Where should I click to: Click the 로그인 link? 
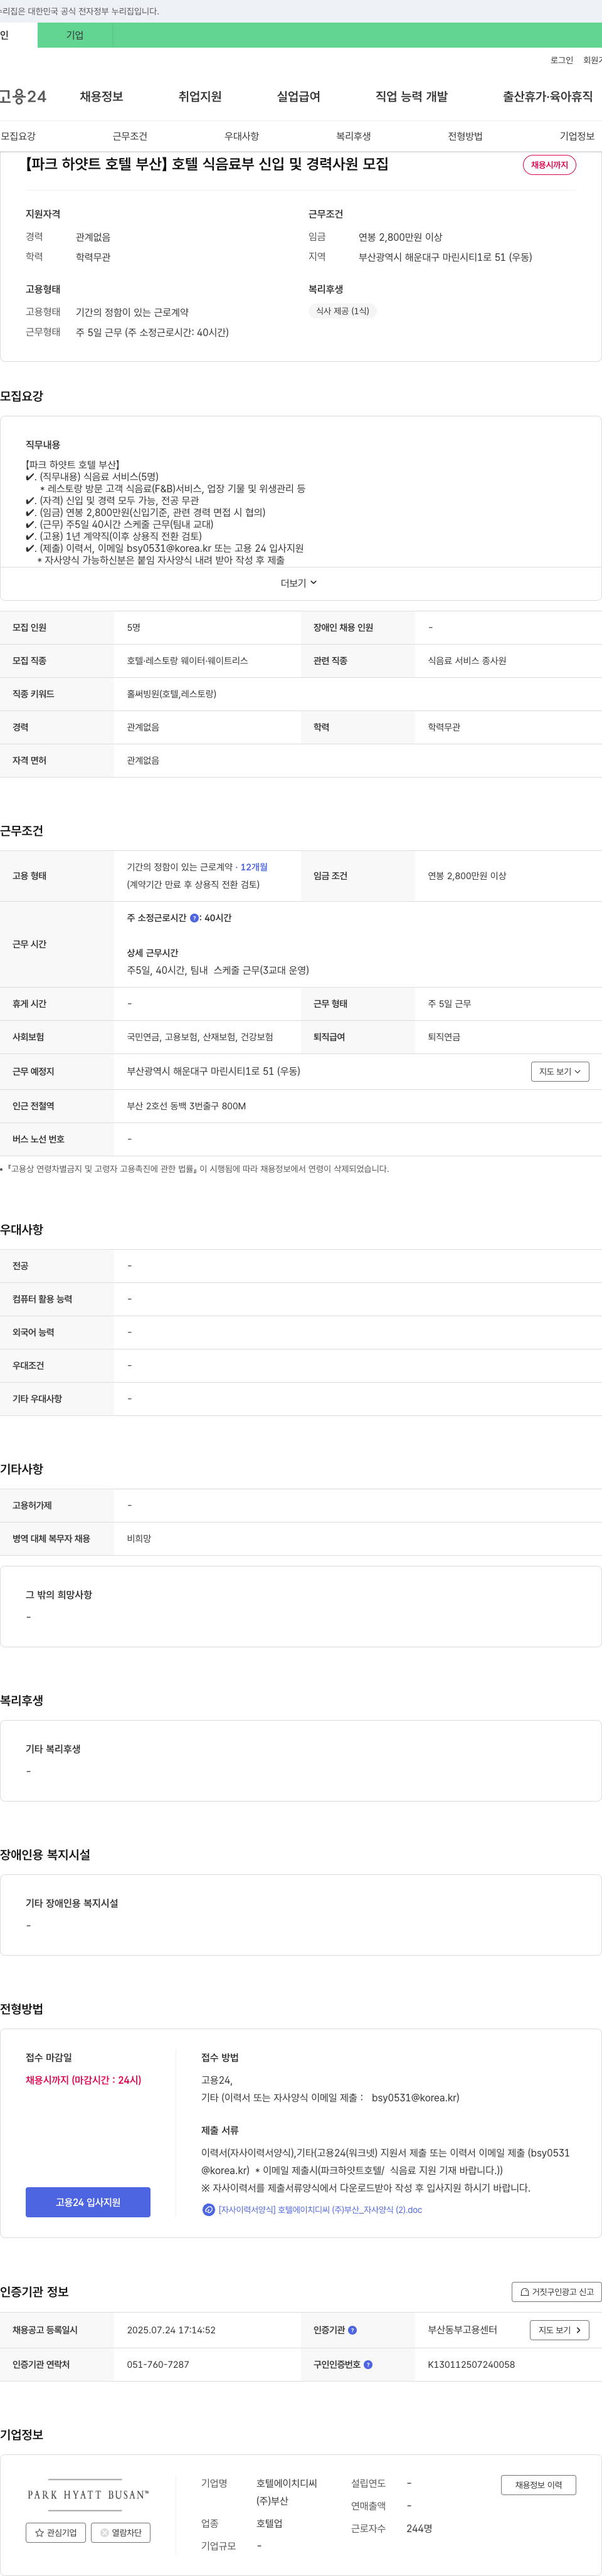click(561, 60)
